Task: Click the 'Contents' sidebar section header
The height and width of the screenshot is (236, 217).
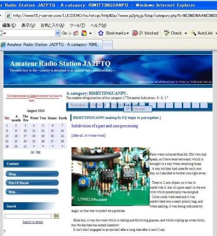Action: coord(30,164)
